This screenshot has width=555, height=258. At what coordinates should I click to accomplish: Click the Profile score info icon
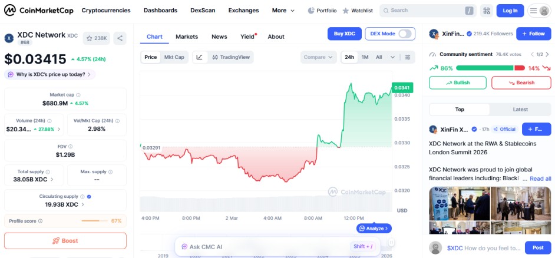[40, 221]
